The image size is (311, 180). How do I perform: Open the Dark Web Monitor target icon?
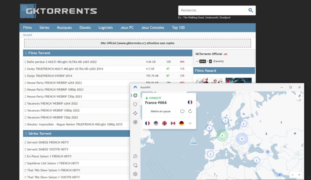click(135, 122)
